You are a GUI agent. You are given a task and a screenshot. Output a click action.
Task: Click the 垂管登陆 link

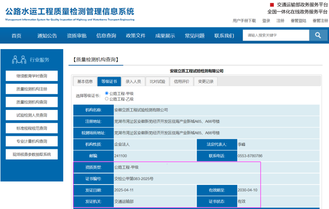point(298,21)
